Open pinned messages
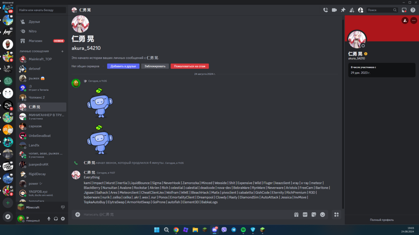This screenshot has height=235, width=419. click(343, 10)
